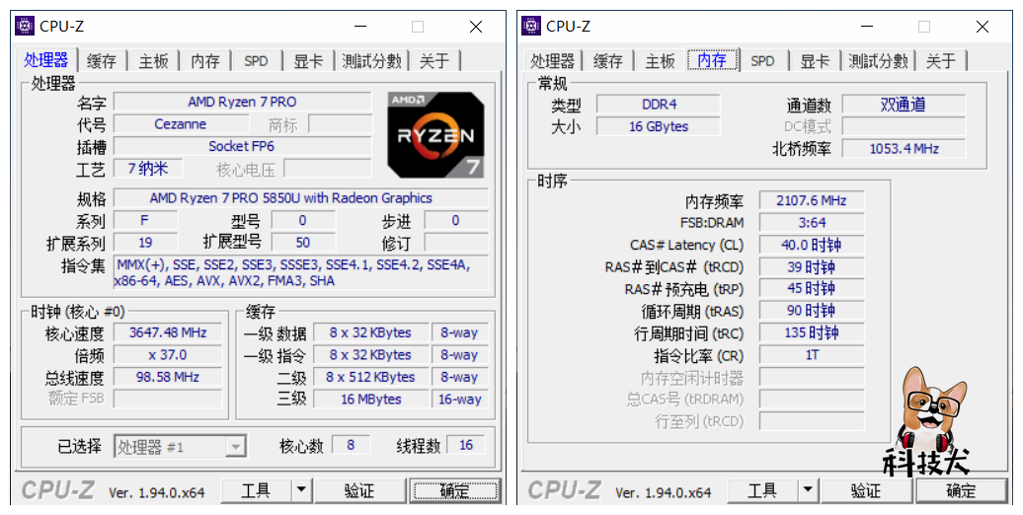Open 测試分數 tab in left window

pyautogui.click(x=371, y=61)
